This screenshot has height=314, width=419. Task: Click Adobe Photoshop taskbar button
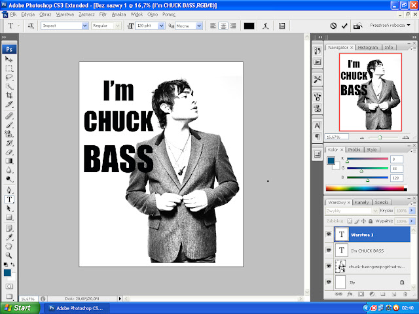point(77,308)
